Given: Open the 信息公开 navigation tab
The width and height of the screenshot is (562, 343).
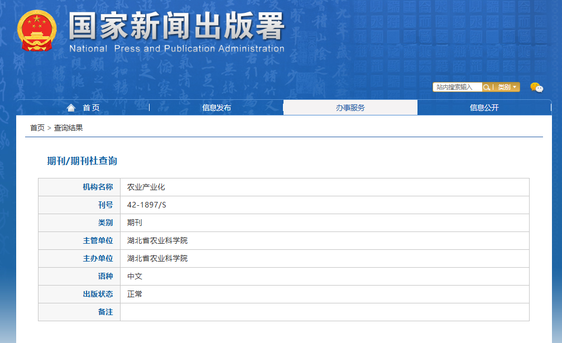Looking at the screenshot, I should pyautogui.click(x=484, y=108).
